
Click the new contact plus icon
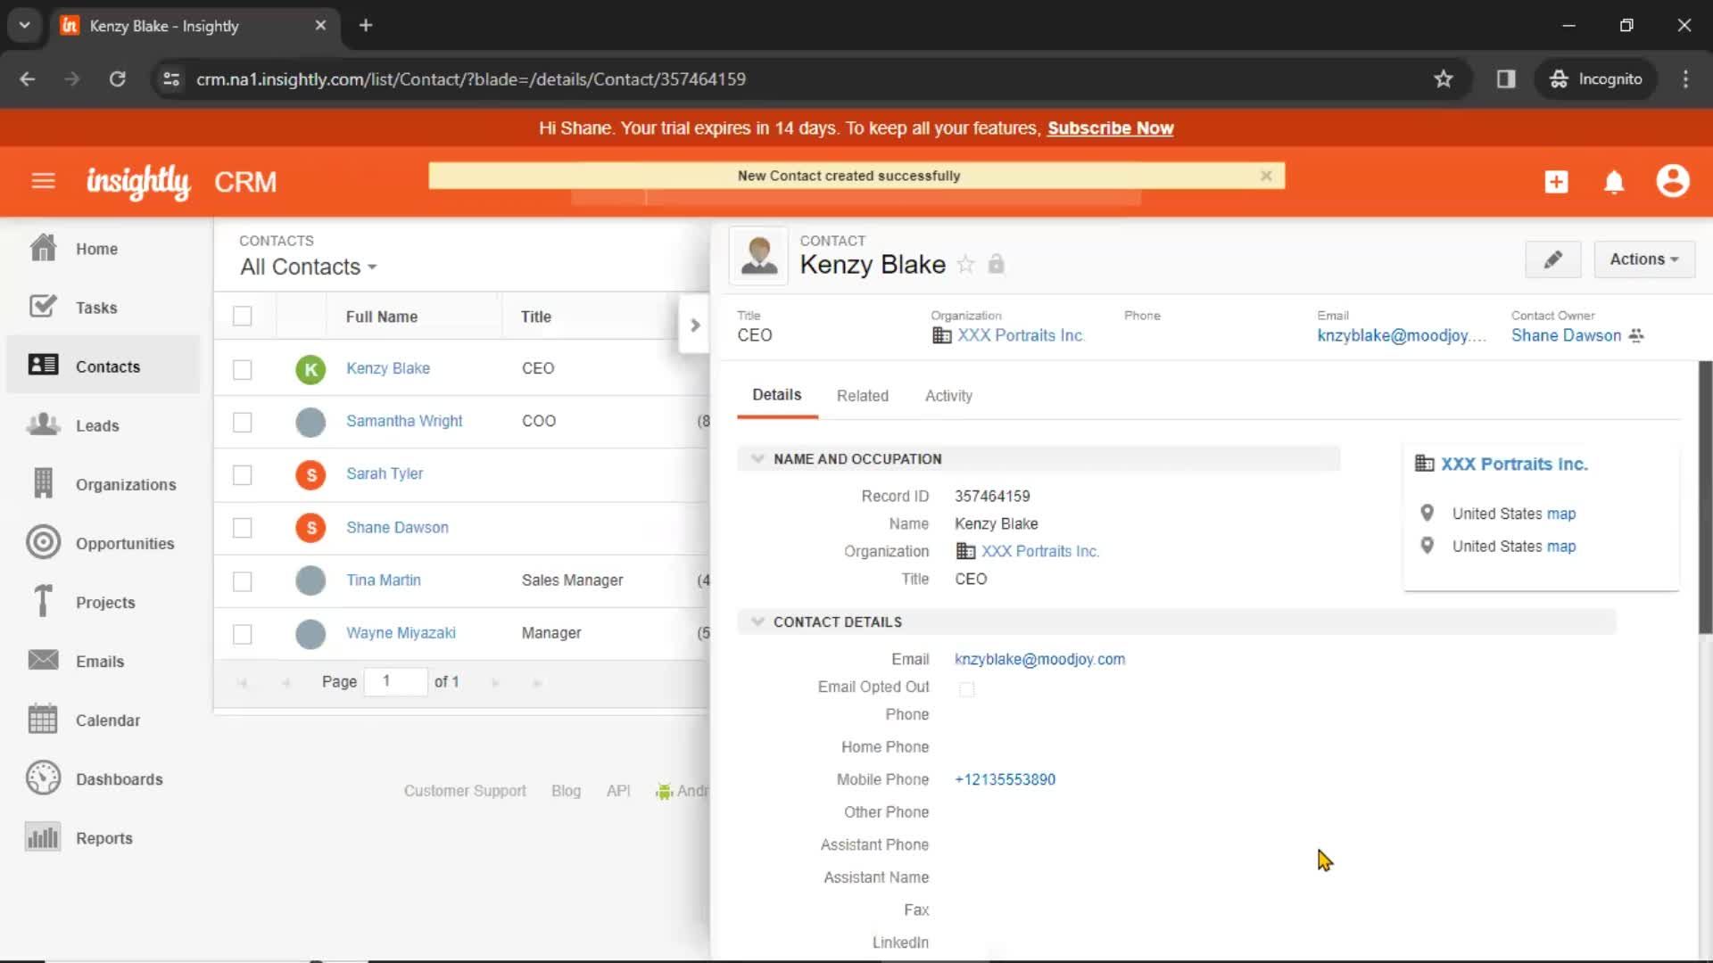tap(1557, 182)
